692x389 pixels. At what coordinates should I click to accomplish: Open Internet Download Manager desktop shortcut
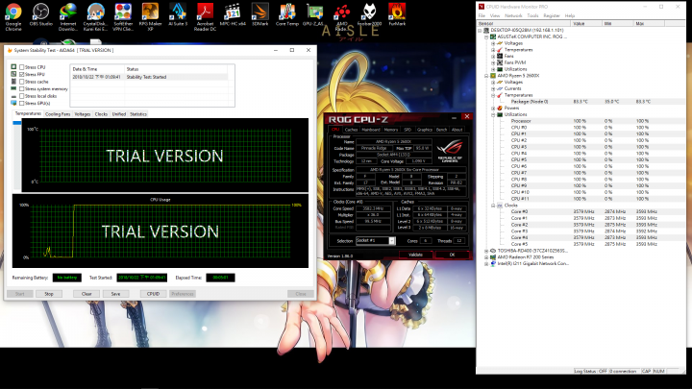click(68, 16)
